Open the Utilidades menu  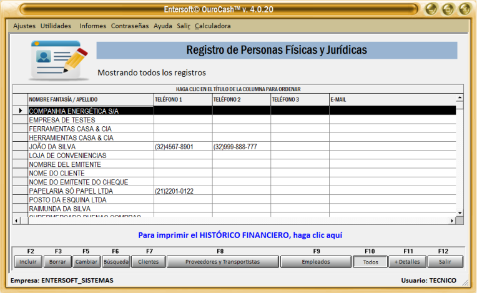pyautogui.click(x=56, y=26)
